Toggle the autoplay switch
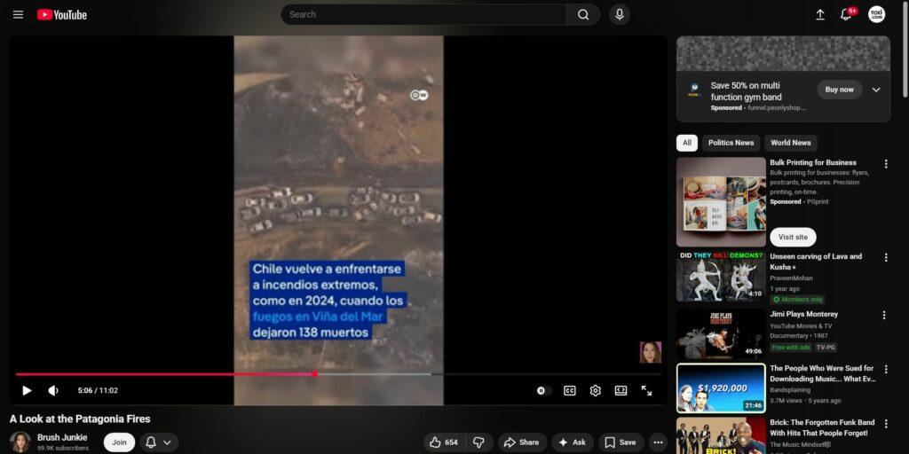Screen dimensions: 909x454 (542, 390)
